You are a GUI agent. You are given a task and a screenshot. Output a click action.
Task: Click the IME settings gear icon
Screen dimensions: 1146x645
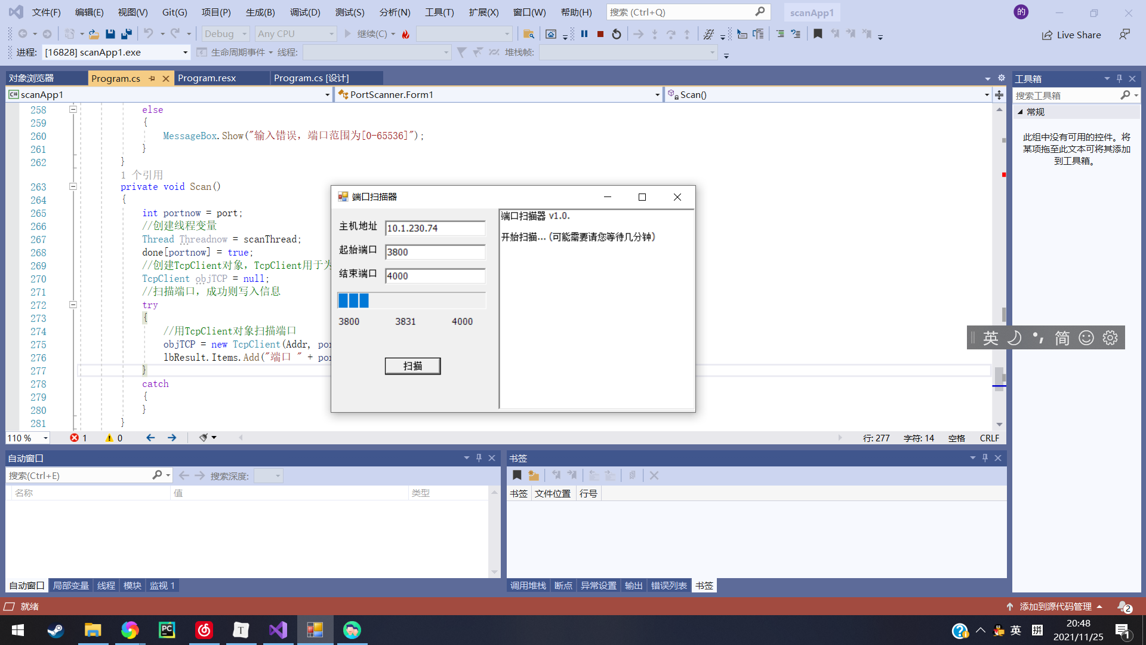point(1110,338)
